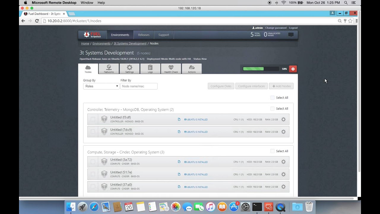Select the checkbox for node Untitled (f3:df)

93,119
